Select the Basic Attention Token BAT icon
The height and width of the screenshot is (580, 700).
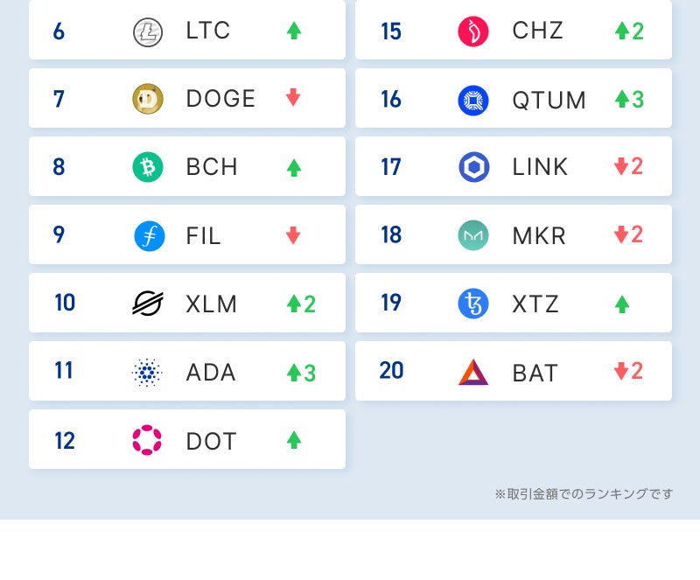tap(473, 372)
